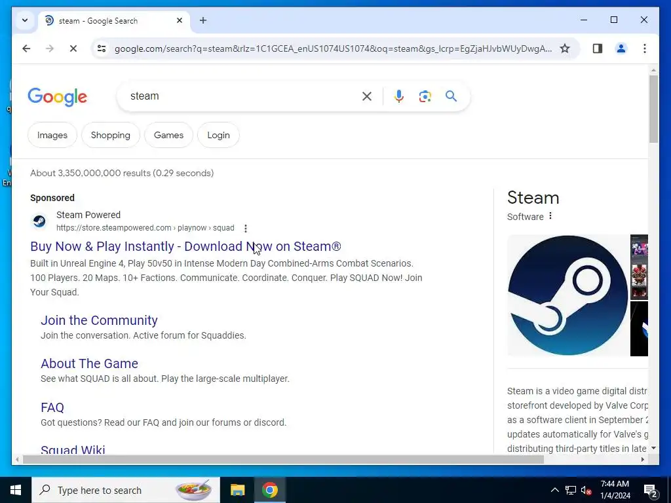Open the FAQ sitelink

click(52, 407)
